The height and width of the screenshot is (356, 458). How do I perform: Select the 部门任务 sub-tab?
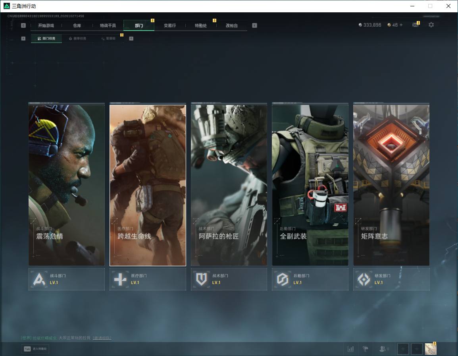pyautogui.click(x=46, y=38)
